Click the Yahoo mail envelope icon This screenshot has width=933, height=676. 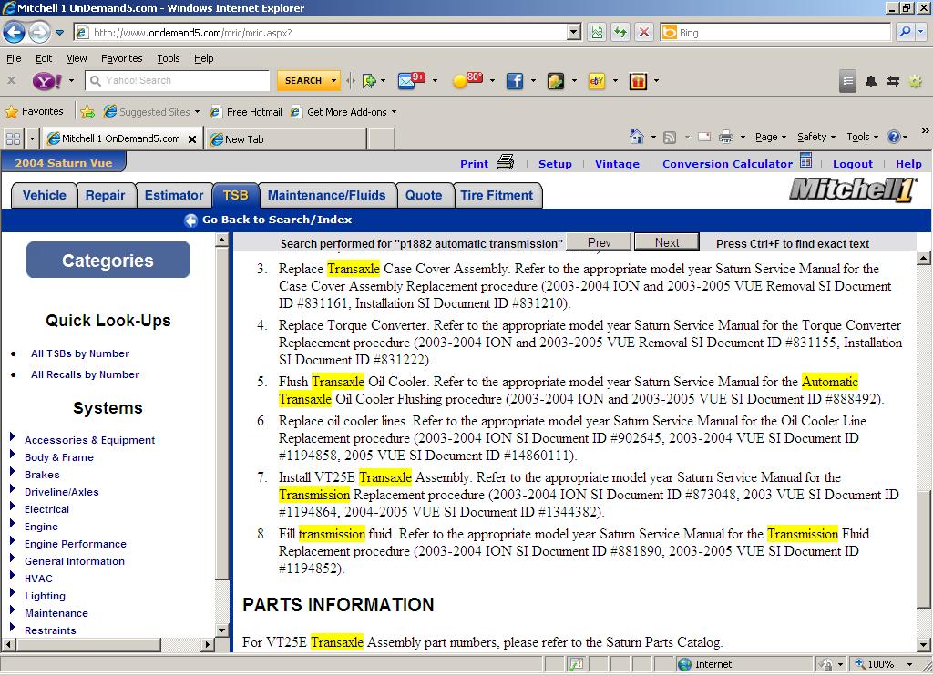pyautogui.click(x=407, y=81)
